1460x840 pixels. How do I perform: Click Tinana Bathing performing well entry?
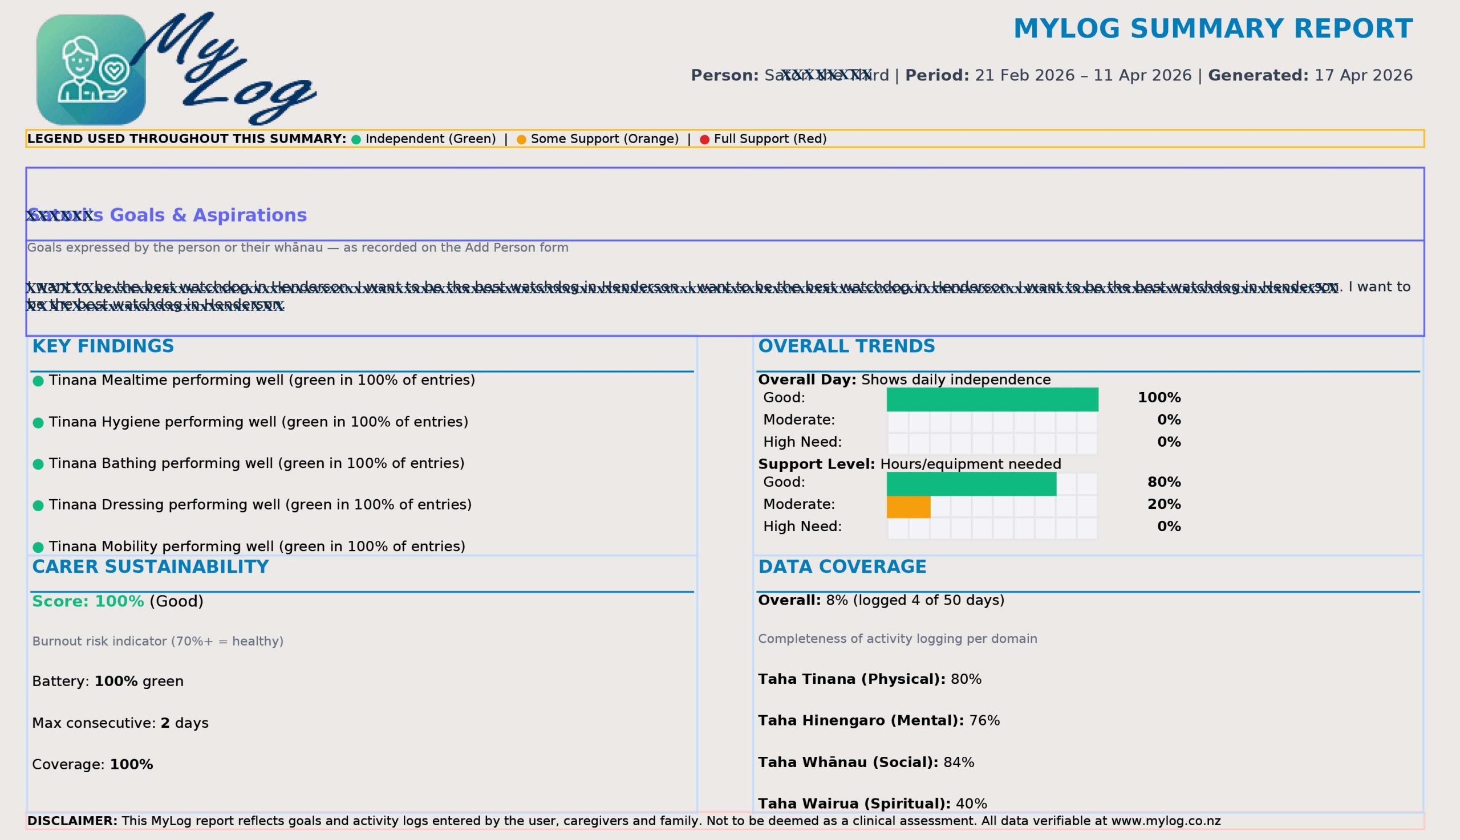point(257,463)
